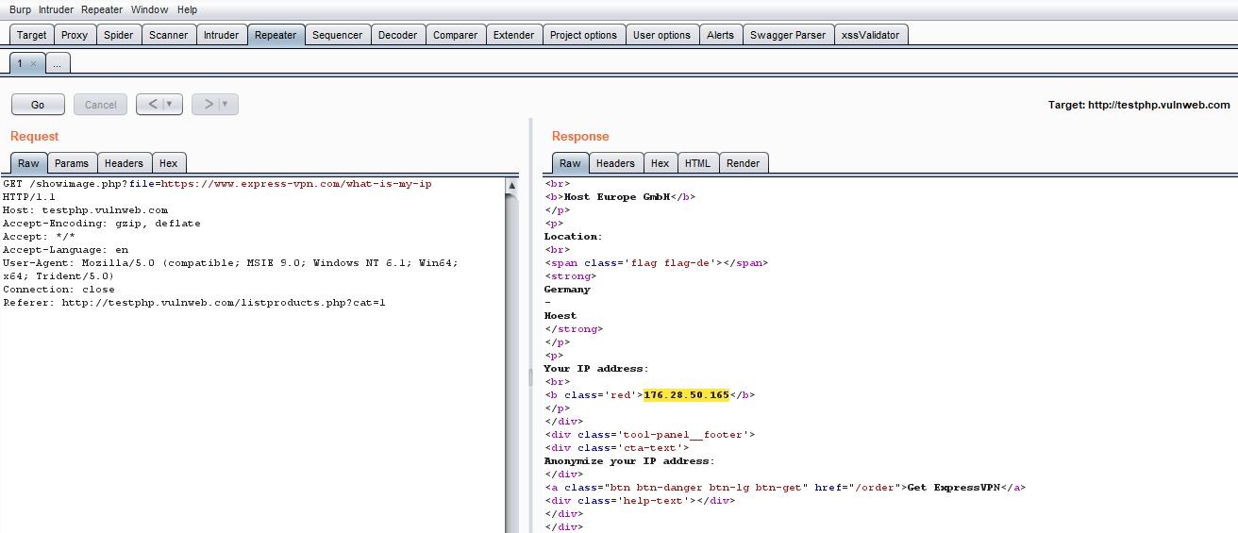Click the Cancel button
Viewport: 1238px width, 533px height.
pos(101,105)
